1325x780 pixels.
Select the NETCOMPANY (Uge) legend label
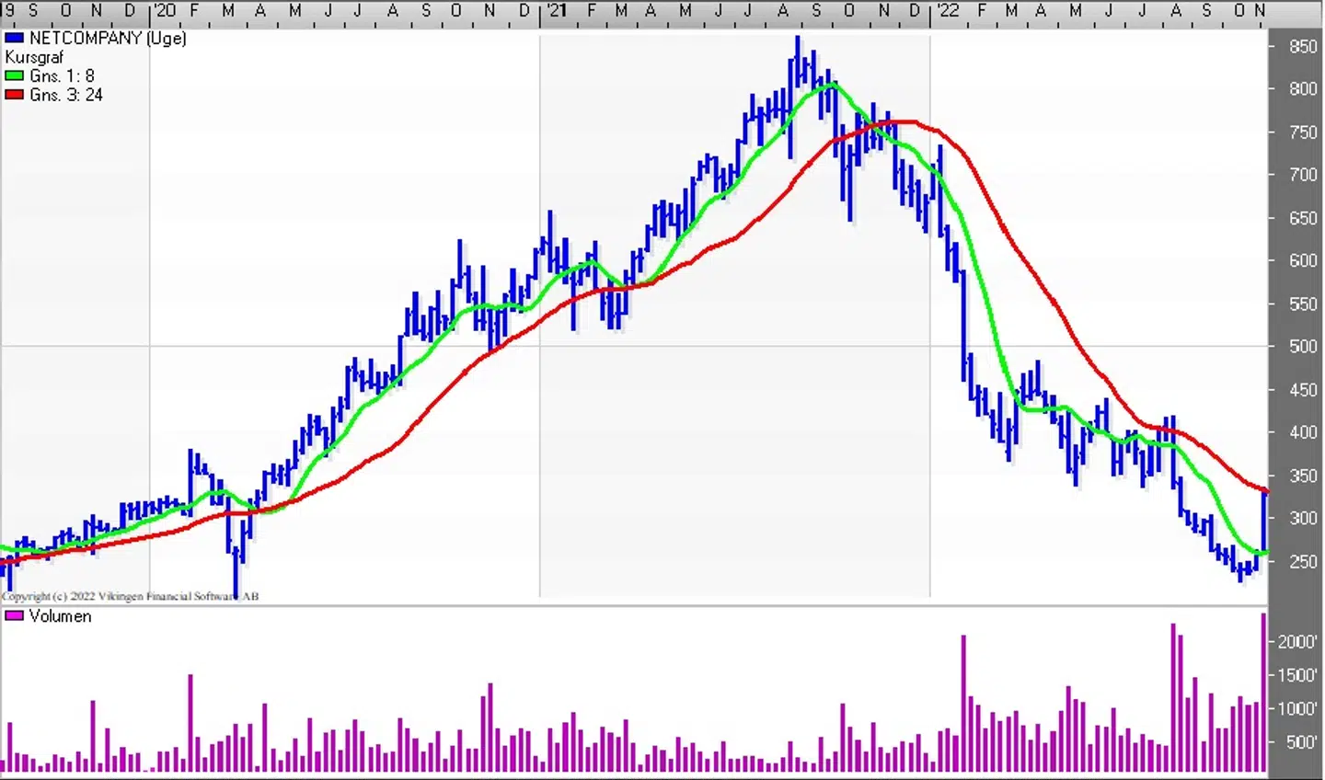coord(107,39)
